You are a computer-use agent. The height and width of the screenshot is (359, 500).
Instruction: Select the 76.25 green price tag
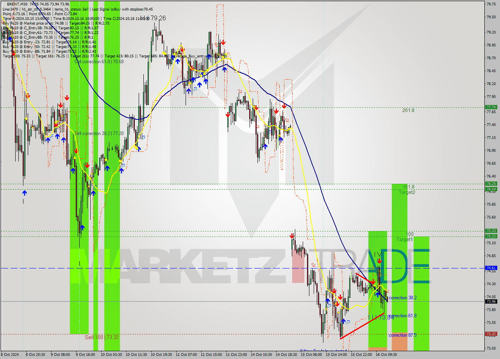(491, 184)
